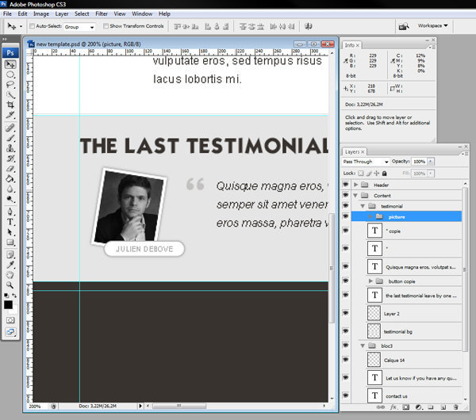
Task: Select the Zoom tool
Action: 10,285
